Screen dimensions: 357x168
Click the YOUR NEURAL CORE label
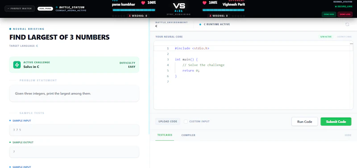click(169, 37)
